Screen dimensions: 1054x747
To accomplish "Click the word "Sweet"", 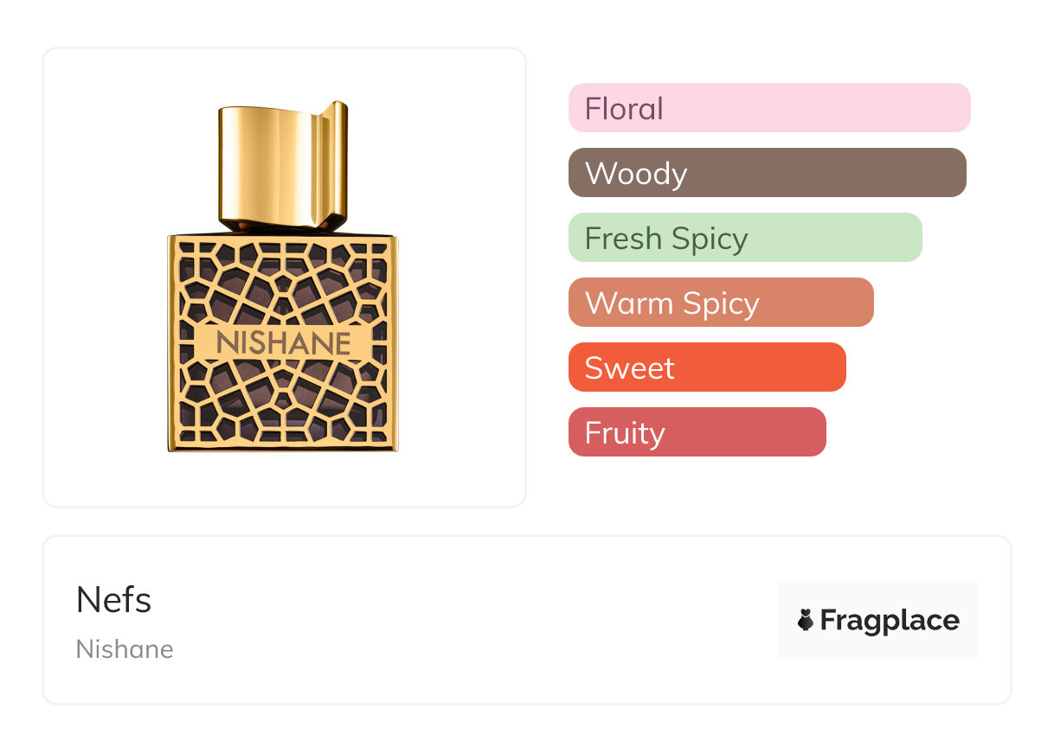I will (x=629, y=368).
